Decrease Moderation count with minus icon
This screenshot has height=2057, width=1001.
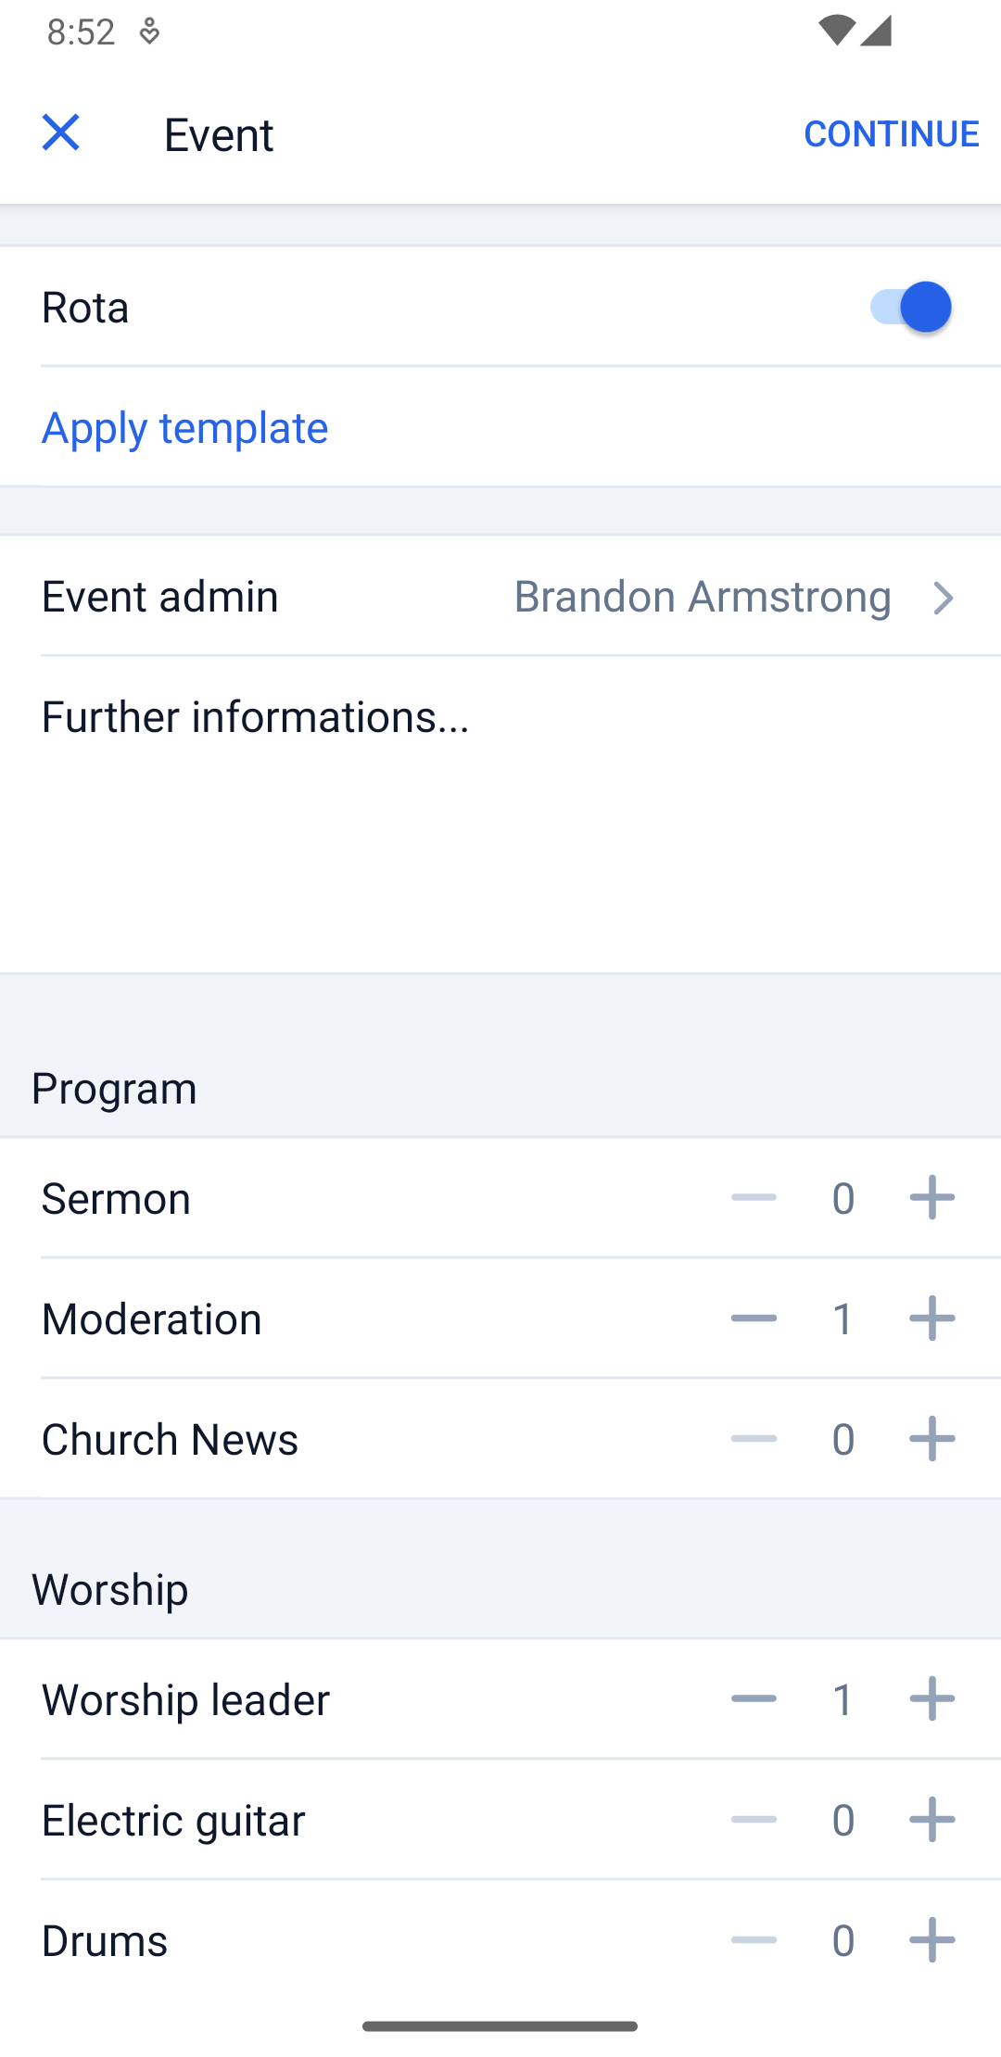[x=754, y=1318]
